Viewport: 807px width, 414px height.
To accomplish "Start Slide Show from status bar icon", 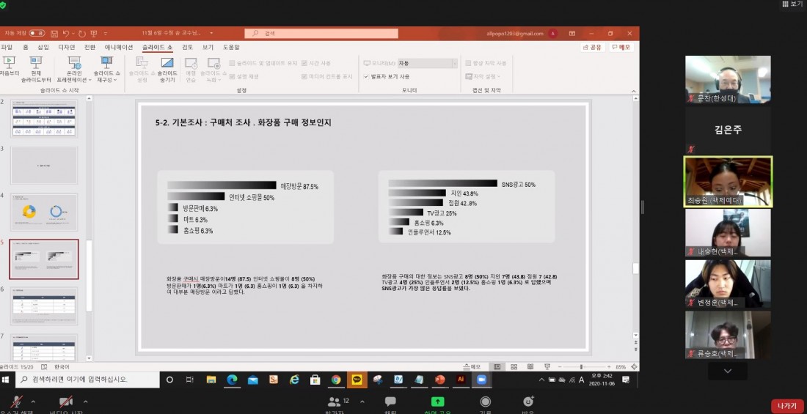I will click(x=547, y=366).
